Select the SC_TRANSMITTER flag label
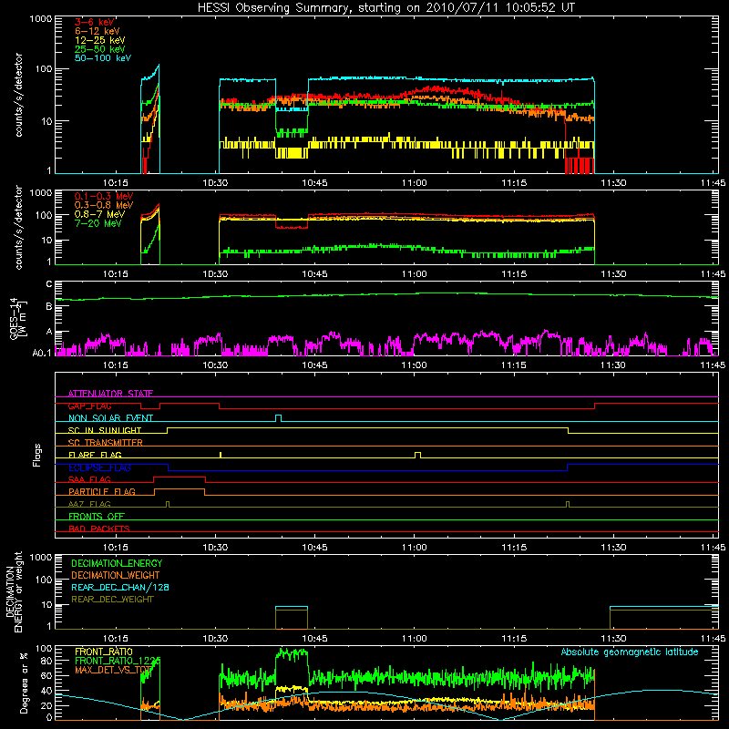 pos(106,443)
